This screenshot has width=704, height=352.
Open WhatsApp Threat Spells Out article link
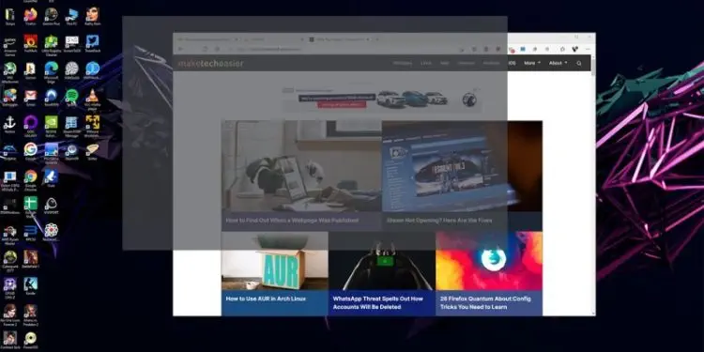[377, 302]
